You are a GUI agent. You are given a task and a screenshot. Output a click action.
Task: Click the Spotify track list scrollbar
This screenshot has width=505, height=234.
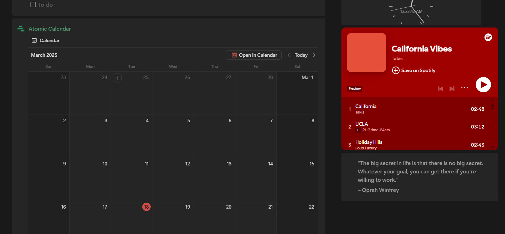[x=492, y=106]
